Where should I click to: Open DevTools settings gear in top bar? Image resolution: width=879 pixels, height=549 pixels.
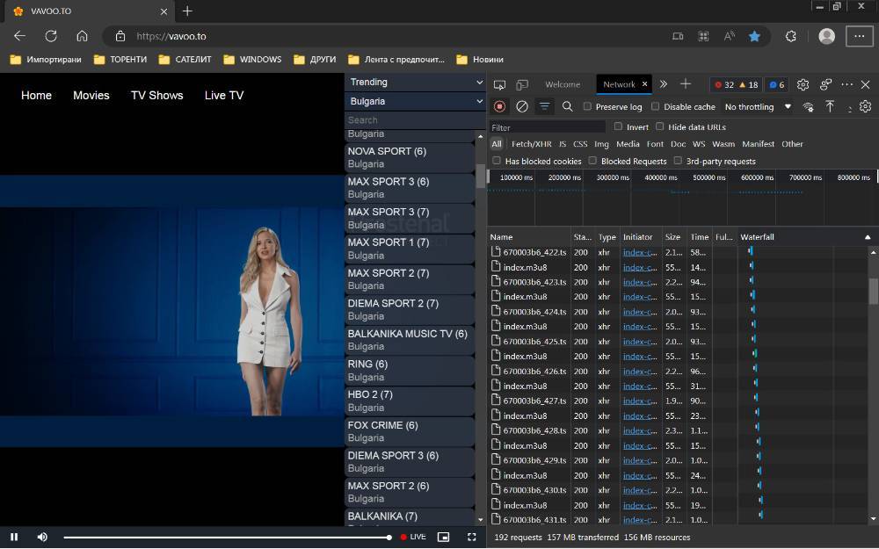[x=803, y=84]
